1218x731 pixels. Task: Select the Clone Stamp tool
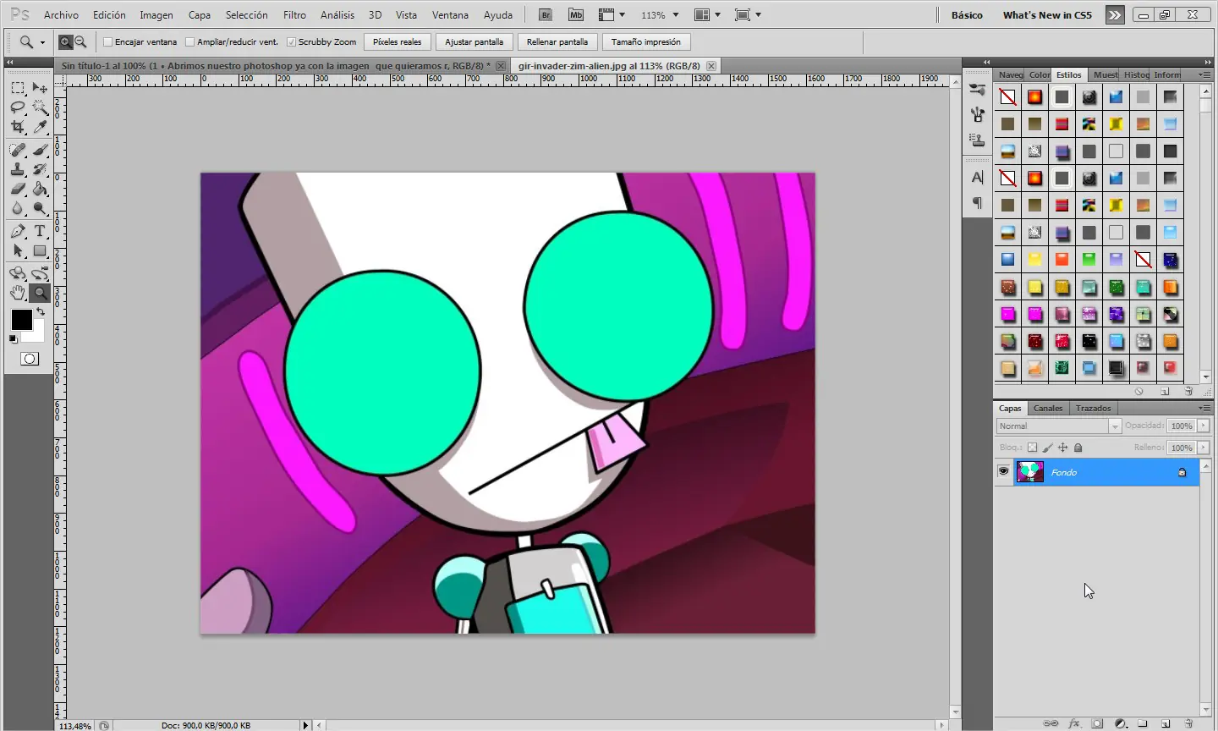pos(18,169)
